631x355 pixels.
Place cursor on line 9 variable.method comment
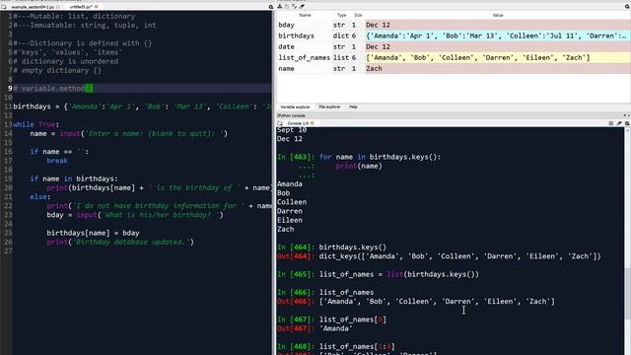53,88
